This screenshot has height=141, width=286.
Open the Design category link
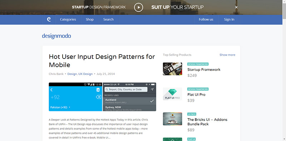click(x=72, y=74)
